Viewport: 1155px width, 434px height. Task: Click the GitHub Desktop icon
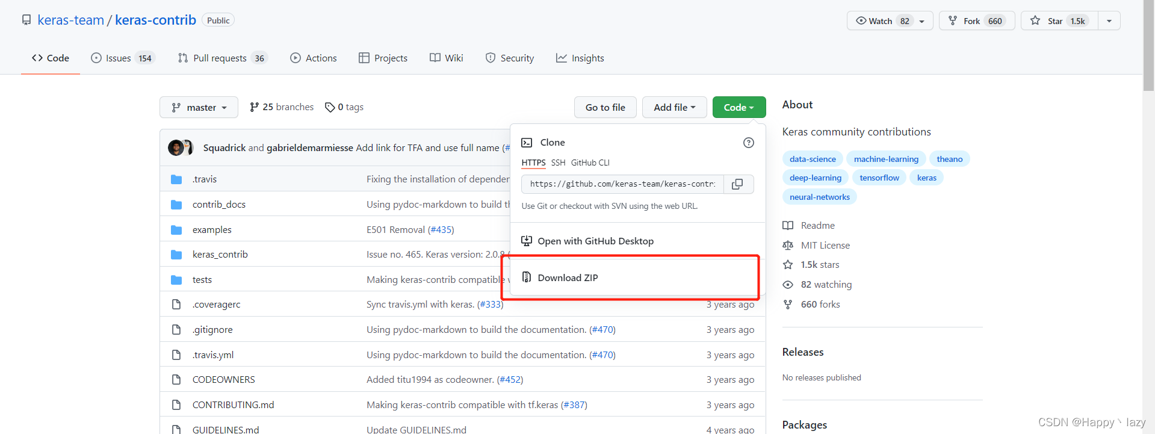pos(527,241)
